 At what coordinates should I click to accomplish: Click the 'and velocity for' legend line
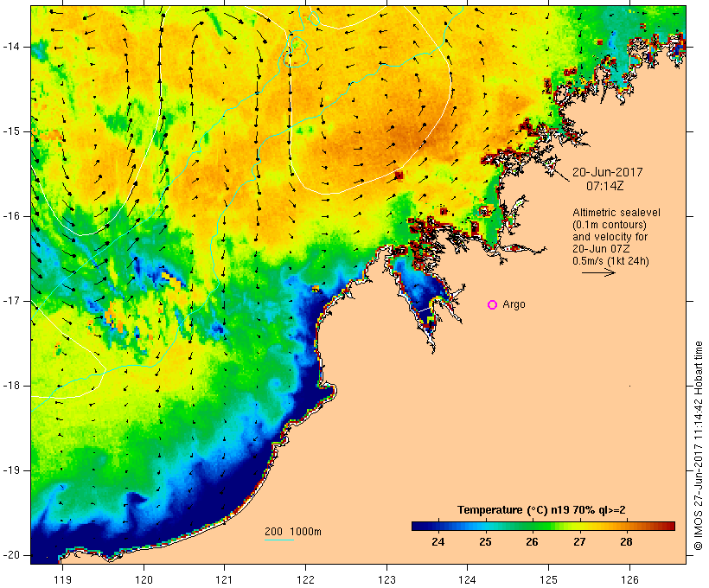[x=610, y=237]
